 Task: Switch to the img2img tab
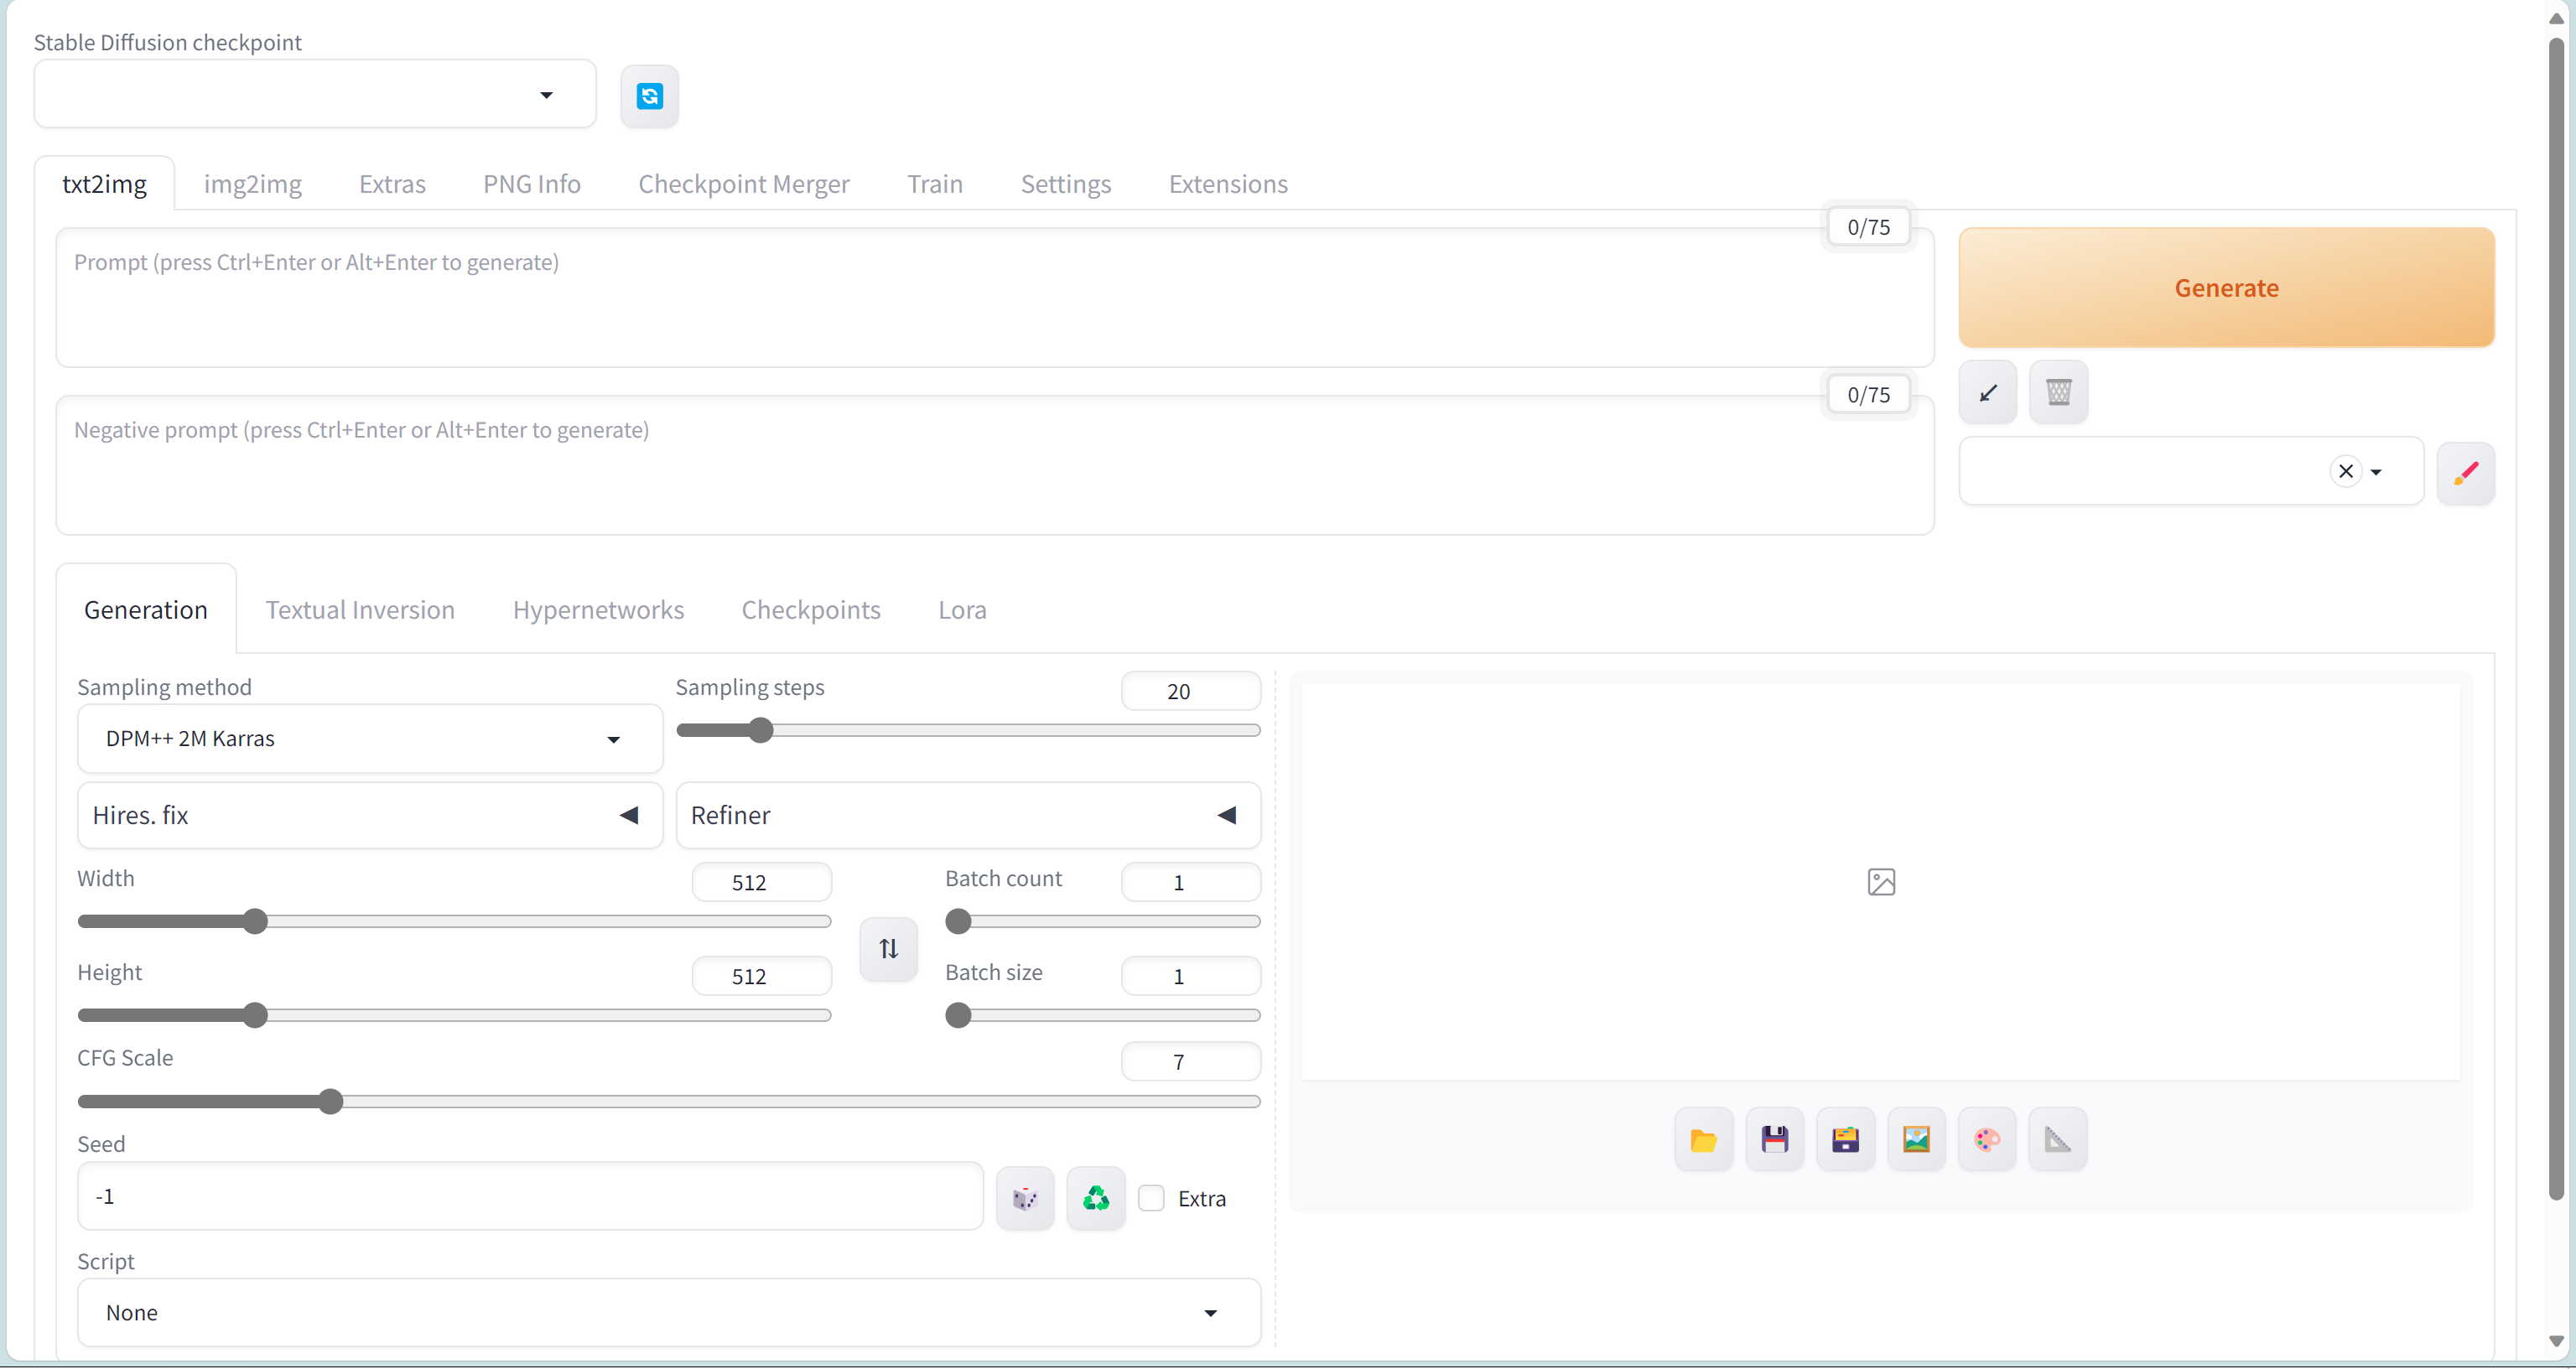click(253, 184)
